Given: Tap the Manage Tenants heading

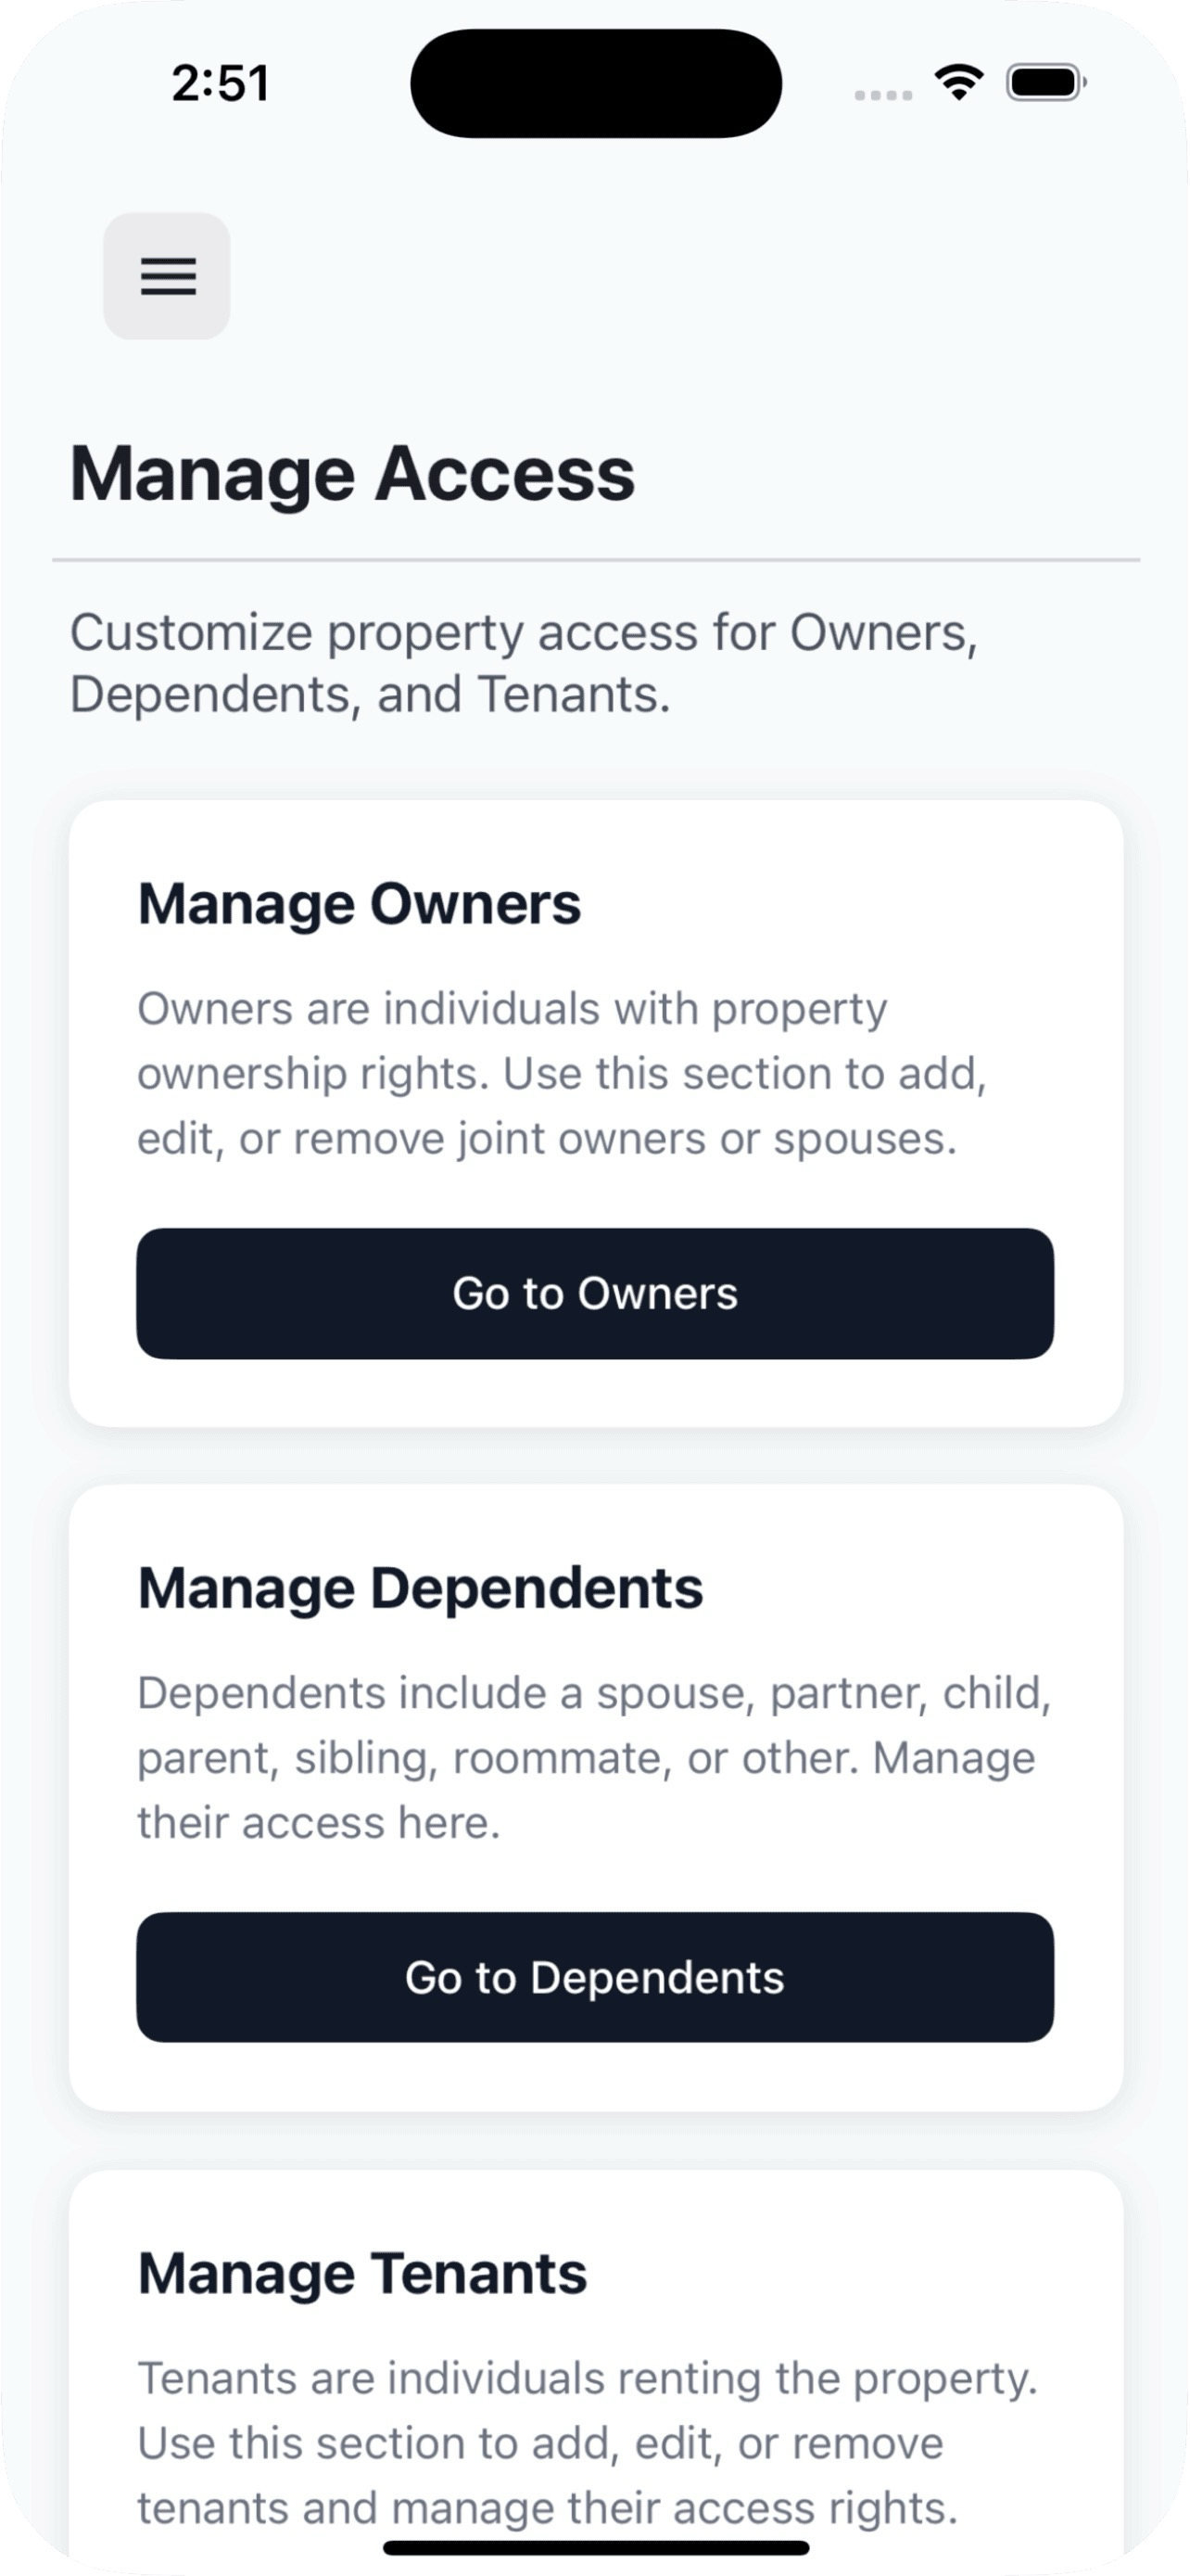Looking at the screenshot, I should point(362,2273).
